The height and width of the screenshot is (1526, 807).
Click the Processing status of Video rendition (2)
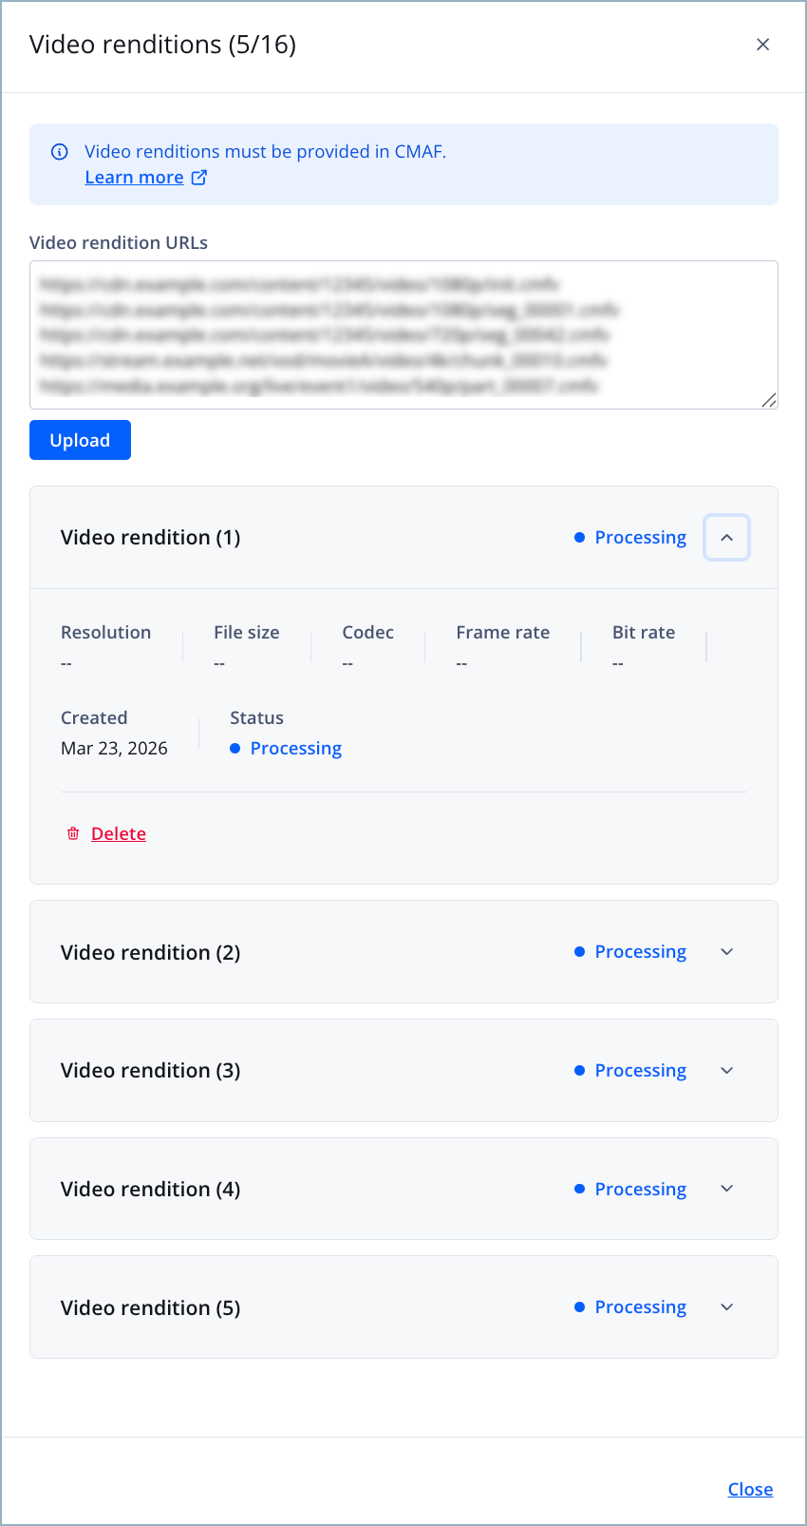630,952
